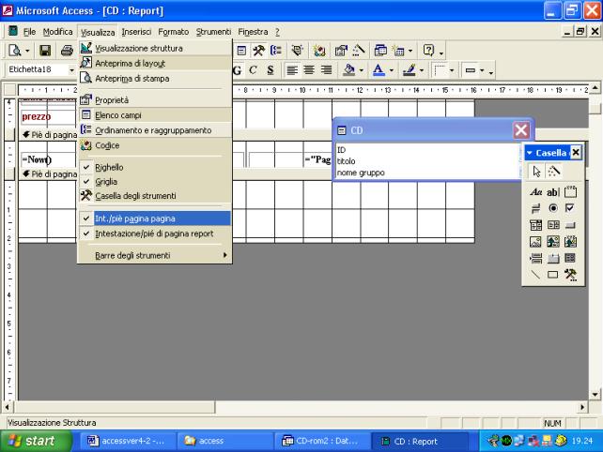The image size is (603, 452).
Task: Apply the fill/back color bucket
Action: [x=349, y=70]
